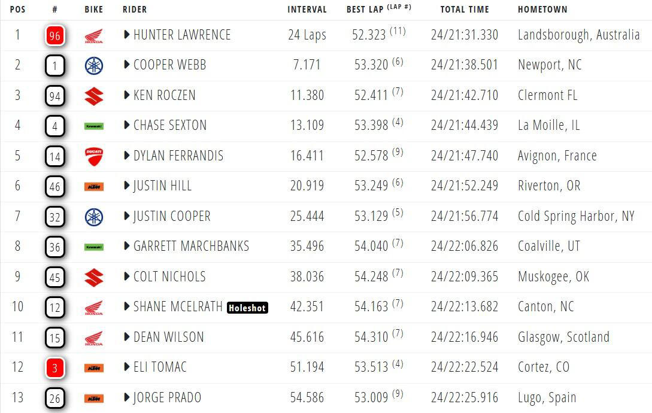Click the red number 3 badge
652x413 pixels.
(55, 368)
